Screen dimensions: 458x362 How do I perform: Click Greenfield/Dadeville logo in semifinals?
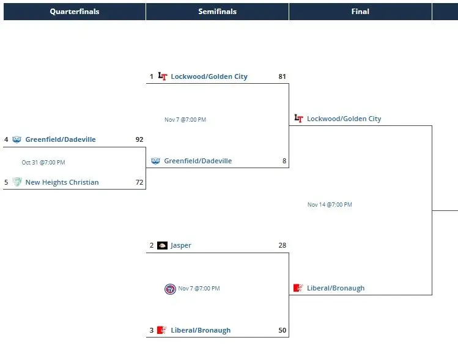click(x=155, y=161)
